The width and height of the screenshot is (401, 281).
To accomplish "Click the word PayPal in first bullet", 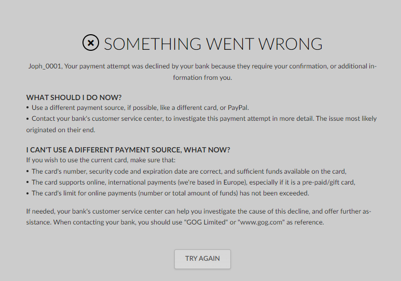I will coord(237,108).
